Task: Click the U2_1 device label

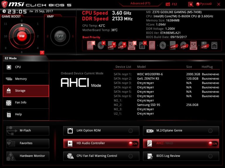Action: 118,114
